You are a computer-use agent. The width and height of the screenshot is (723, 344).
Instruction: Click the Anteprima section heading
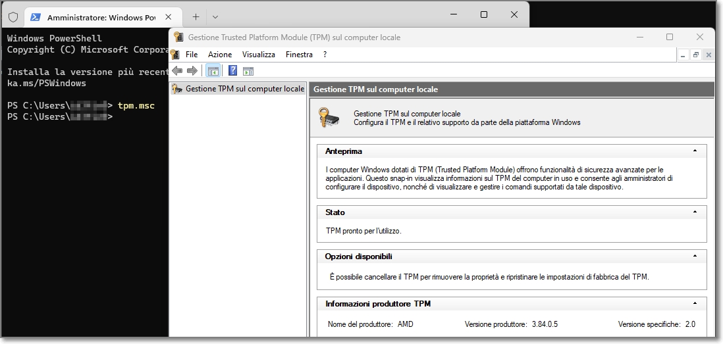pos(344,151)
